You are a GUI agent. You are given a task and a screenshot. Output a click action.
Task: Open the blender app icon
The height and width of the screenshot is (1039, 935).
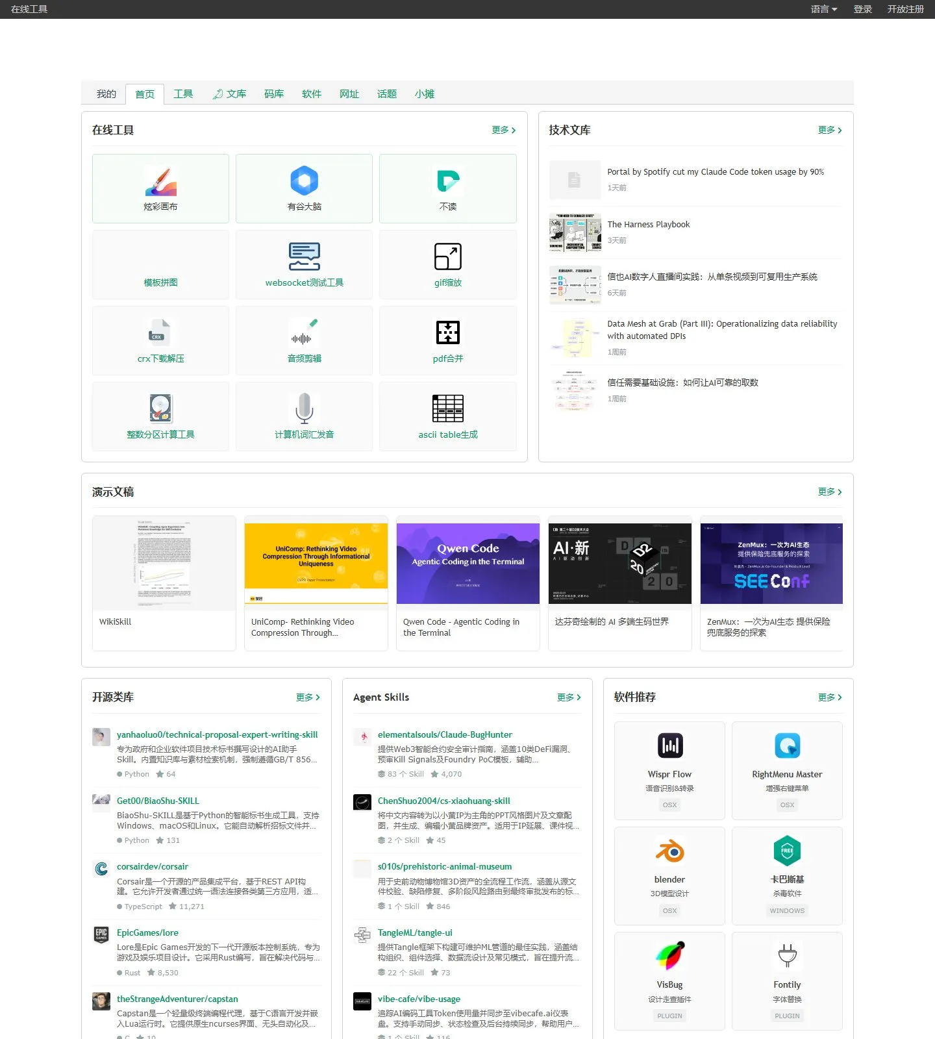point(669,851)
